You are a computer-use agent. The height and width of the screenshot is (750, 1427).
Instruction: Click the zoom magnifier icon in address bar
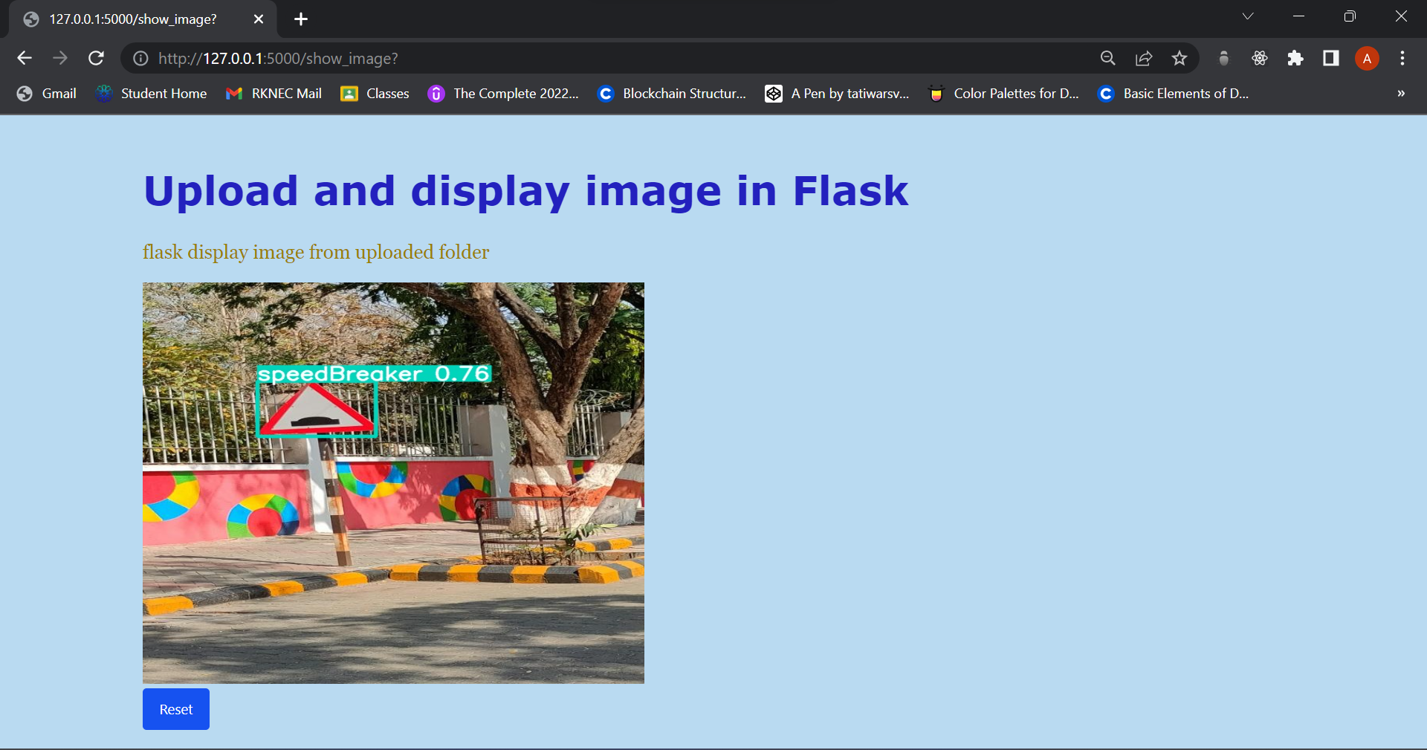coord(1107,58)
